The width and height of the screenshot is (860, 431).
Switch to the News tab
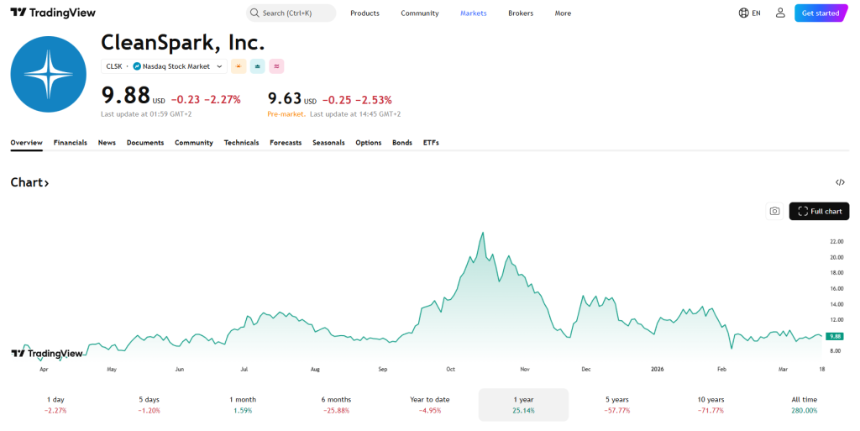point(107,143)
